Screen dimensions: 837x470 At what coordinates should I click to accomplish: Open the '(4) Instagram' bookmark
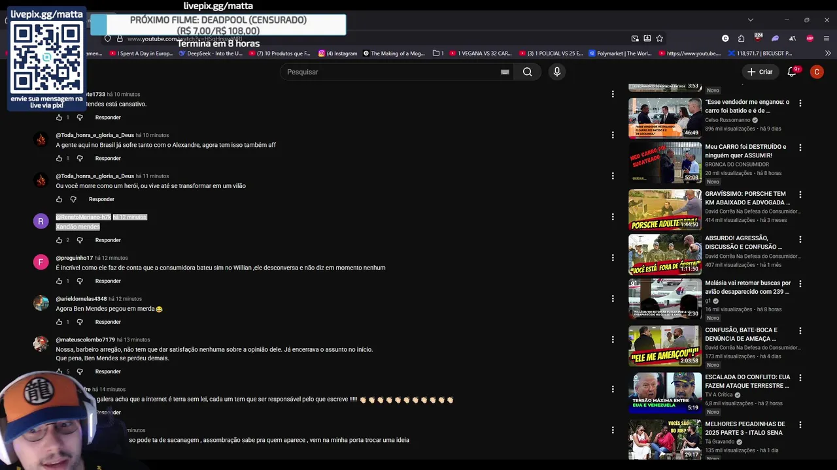(x=338, y=54)
